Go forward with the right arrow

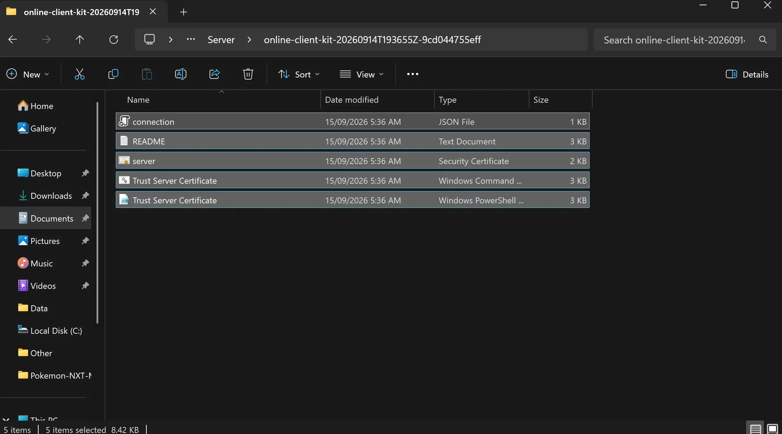[x=46, y=40]
